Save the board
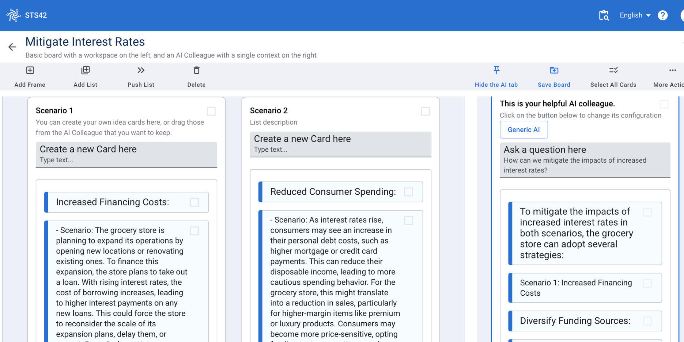 [553, 70]
